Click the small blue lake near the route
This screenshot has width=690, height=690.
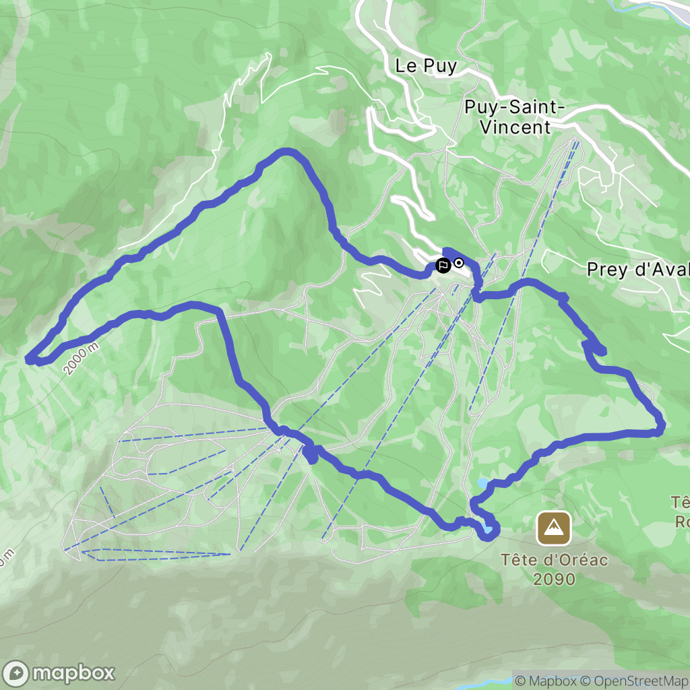(482, 483)
